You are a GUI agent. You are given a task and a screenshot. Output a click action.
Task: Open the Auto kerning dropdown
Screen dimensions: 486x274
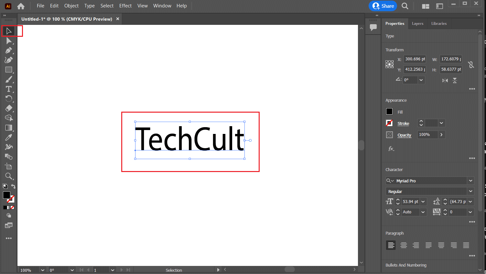point(423,212)
